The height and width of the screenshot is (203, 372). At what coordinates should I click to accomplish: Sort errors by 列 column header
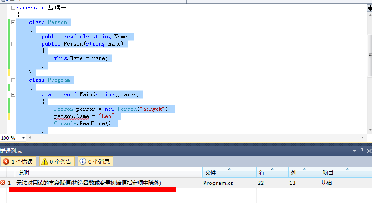304,172
